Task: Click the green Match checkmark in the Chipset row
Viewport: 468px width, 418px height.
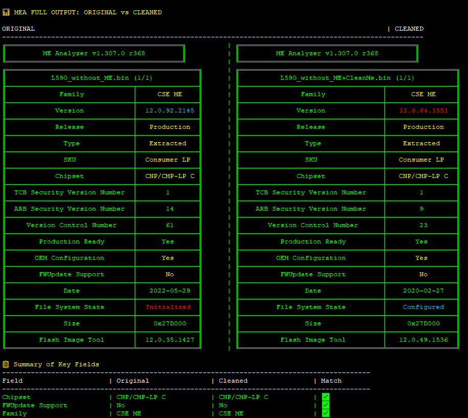Action: click(325, 397)
